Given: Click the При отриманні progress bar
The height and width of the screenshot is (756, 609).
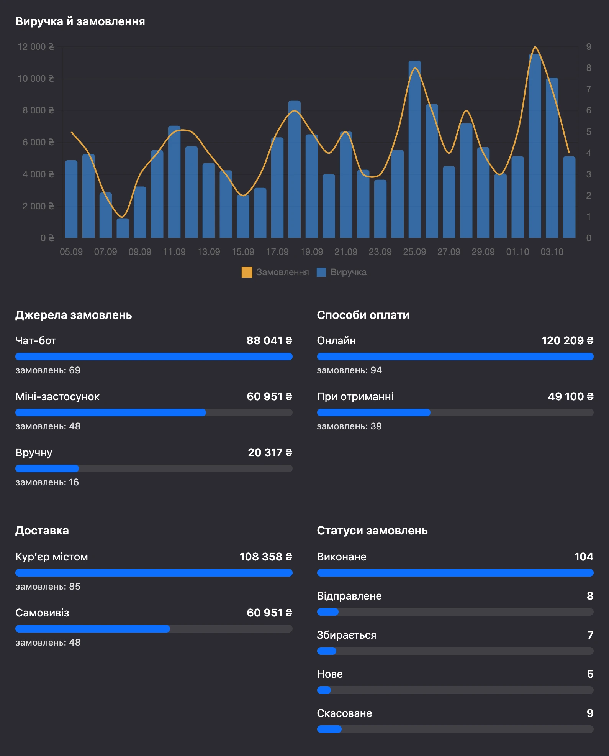Looking at the screenshot, I should click(455, 413).
